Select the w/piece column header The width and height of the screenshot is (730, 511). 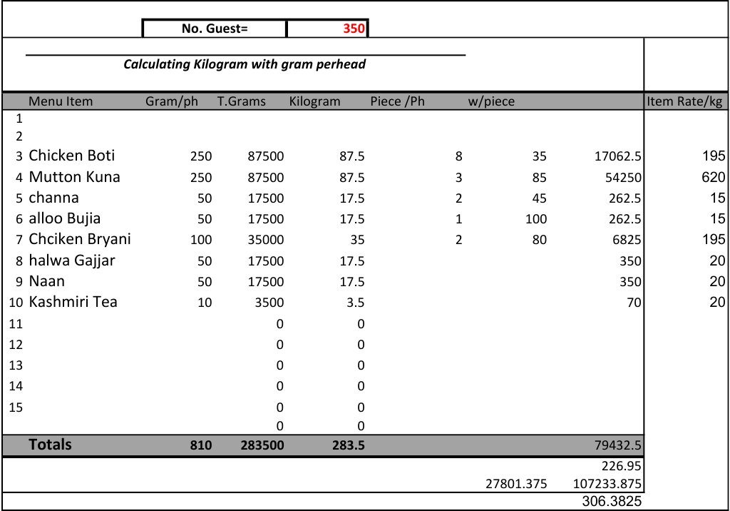click(x=491, y=101)
